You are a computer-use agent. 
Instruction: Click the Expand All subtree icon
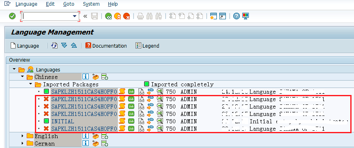click(64, 45)
